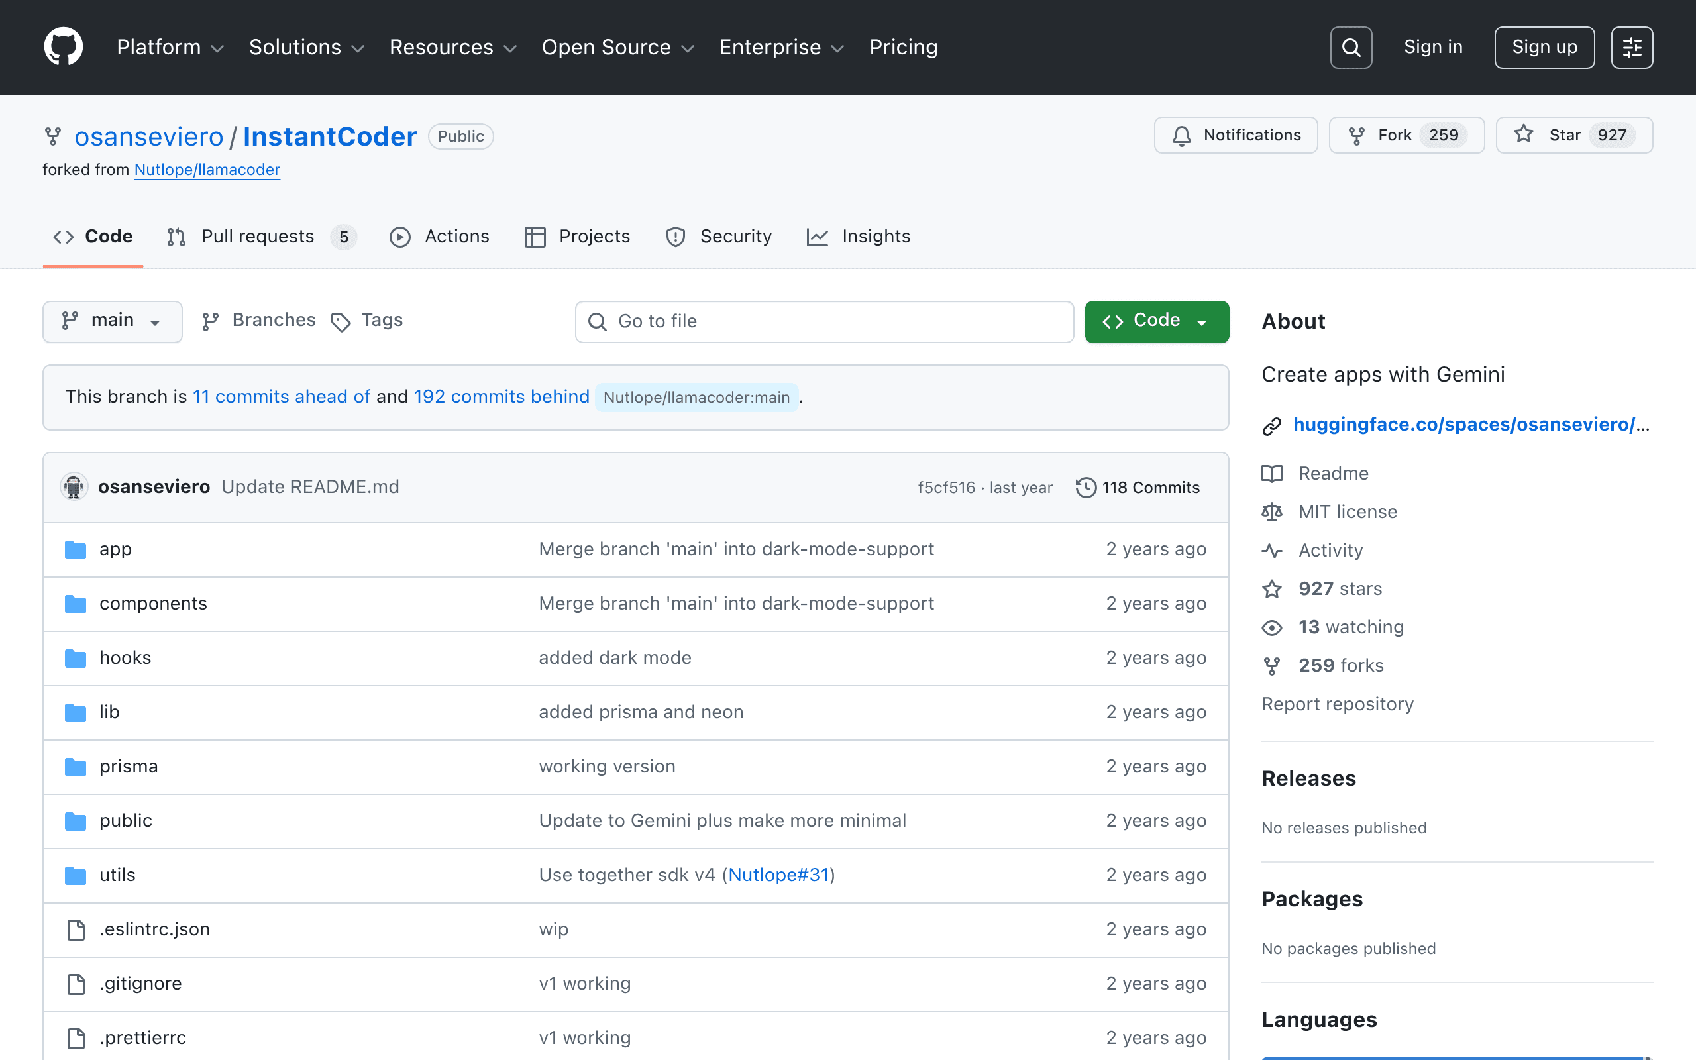Open the Releases heading link
The image size is (1696, 1060).
coord(1308,778)
